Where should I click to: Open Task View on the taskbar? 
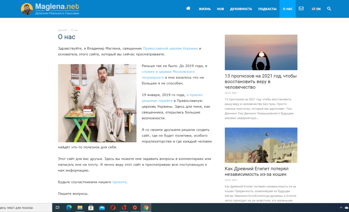pos(58,208)
